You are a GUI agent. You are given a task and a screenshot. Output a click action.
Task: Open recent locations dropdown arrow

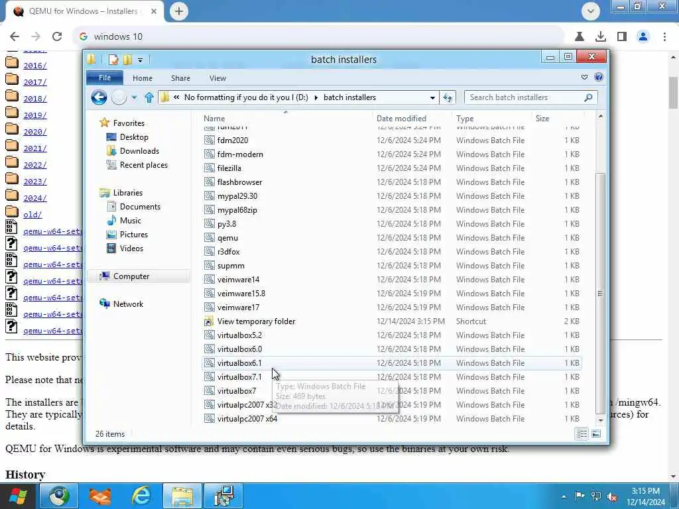tap(134, 97)
